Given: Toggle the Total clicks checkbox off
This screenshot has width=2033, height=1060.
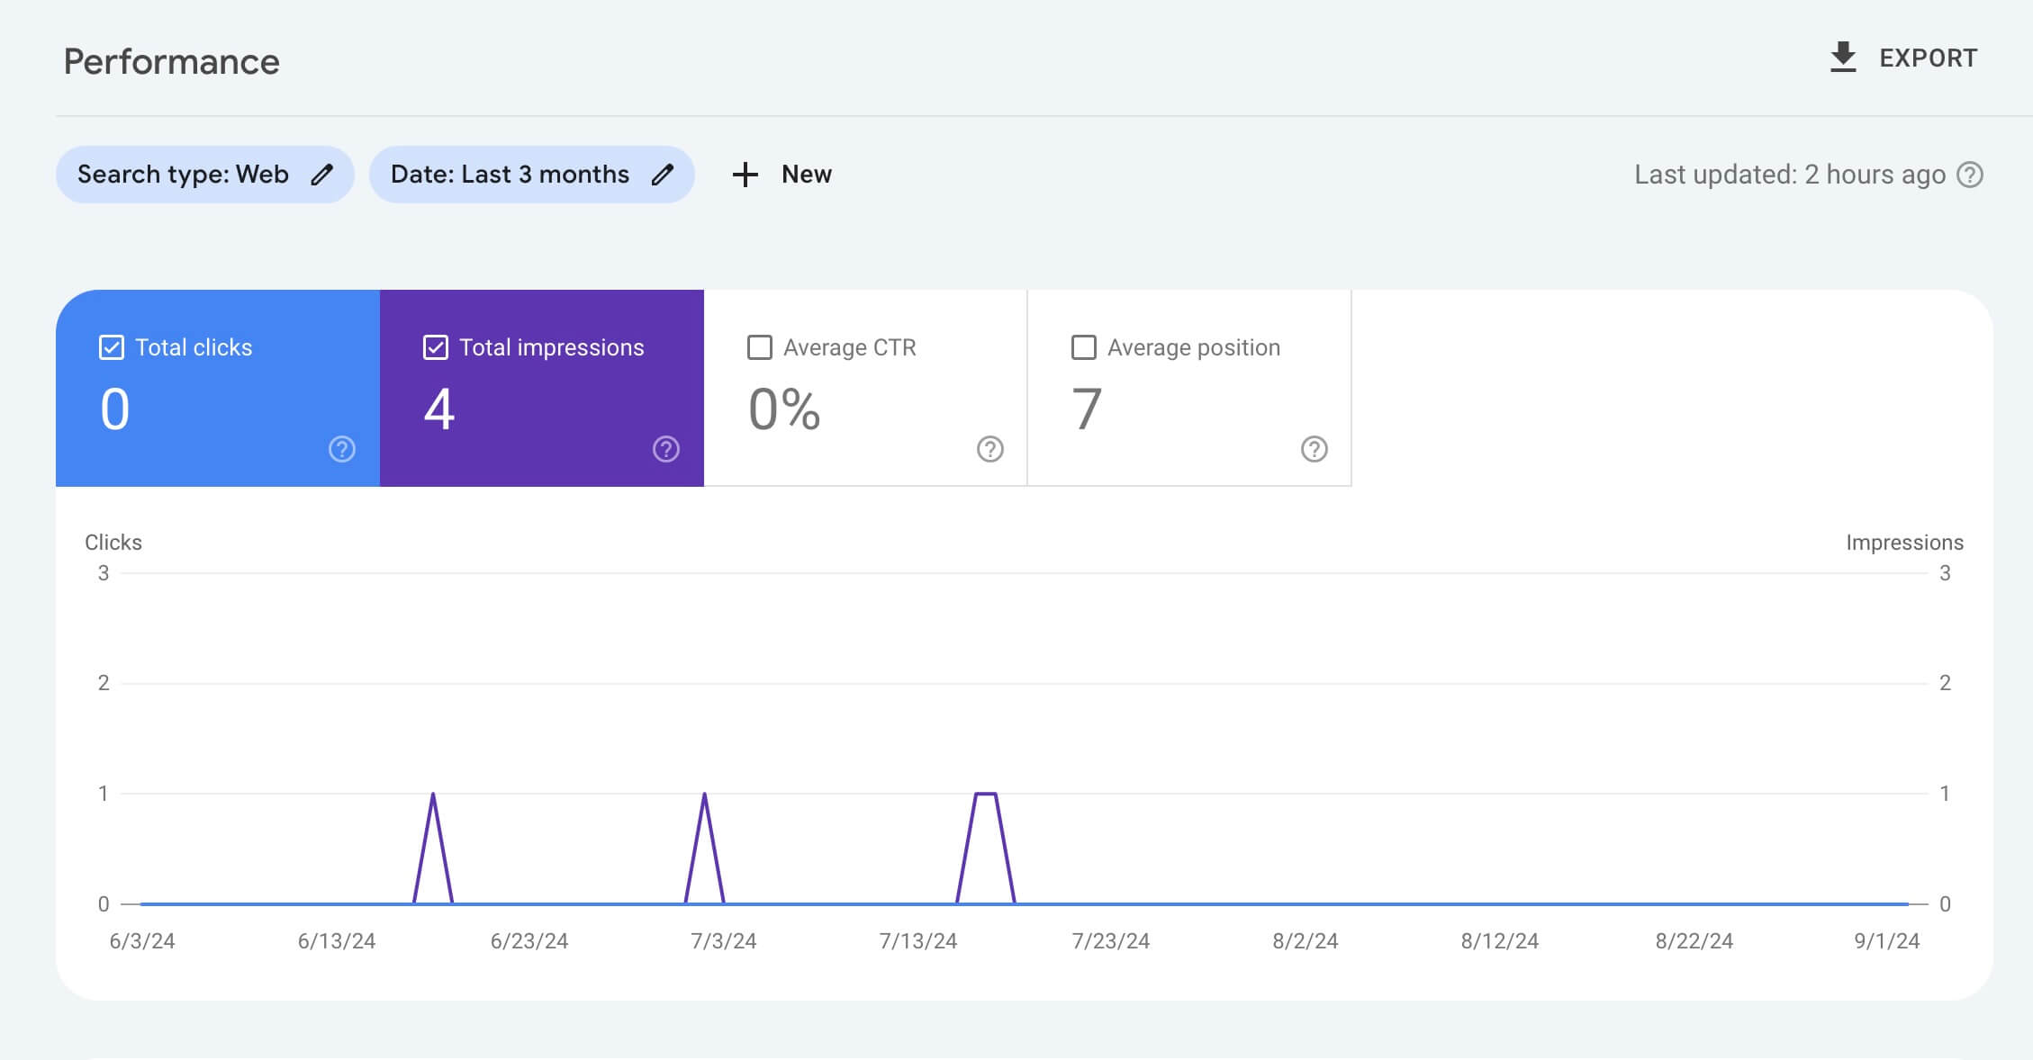Looking at the screenshot, I should [112, 348].
